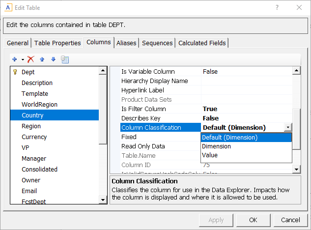Select Dimension option in dropdown list
The width and height of the screenshot is (311, 230).
pos(216,146)
